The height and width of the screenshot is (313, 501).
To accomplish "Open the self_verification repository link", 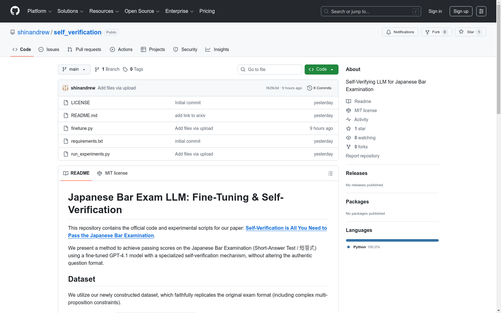I will [x=78, y=32].
